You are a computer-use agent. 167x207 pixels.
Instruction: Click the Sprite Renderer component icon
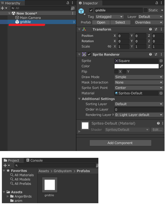84,54
